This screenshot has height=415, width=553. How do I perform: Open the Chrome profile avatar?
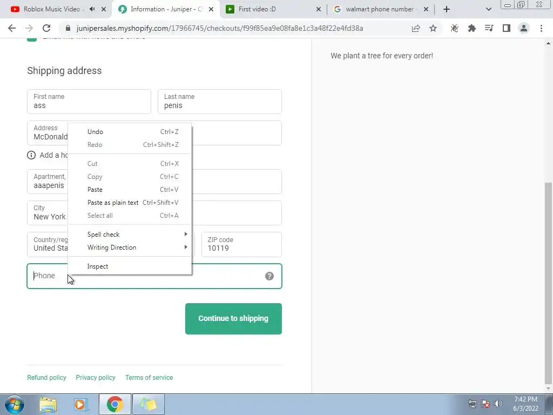coord(524,28)
